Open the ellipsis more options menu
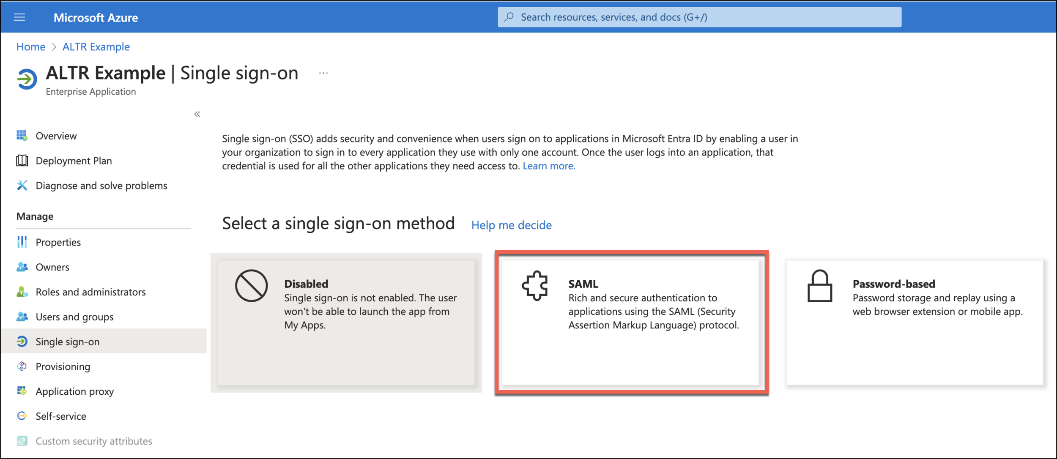Image resolution: width=1057 pixels, height=459 pixels. coord(323,73)
